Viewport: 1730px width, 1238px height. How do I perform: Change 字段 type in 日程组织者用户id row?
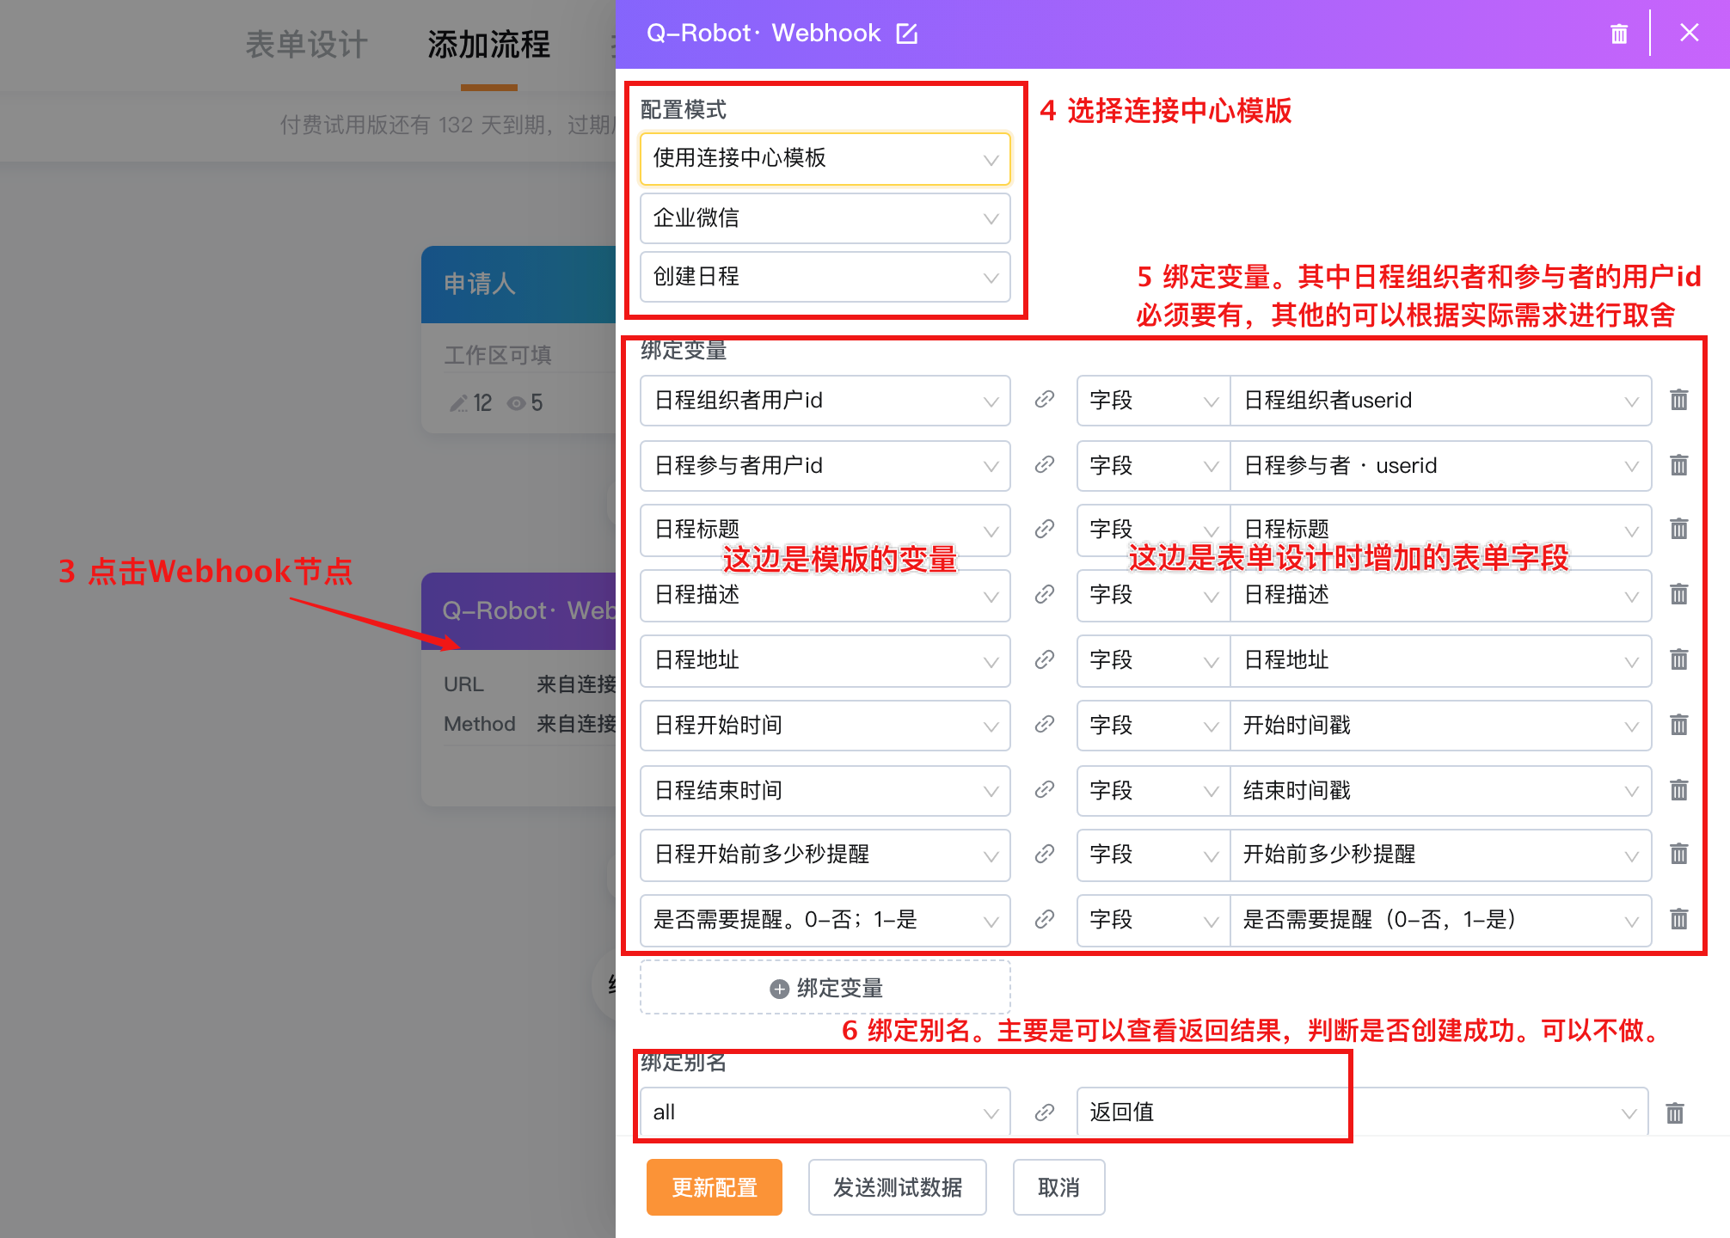point(1154,401)
